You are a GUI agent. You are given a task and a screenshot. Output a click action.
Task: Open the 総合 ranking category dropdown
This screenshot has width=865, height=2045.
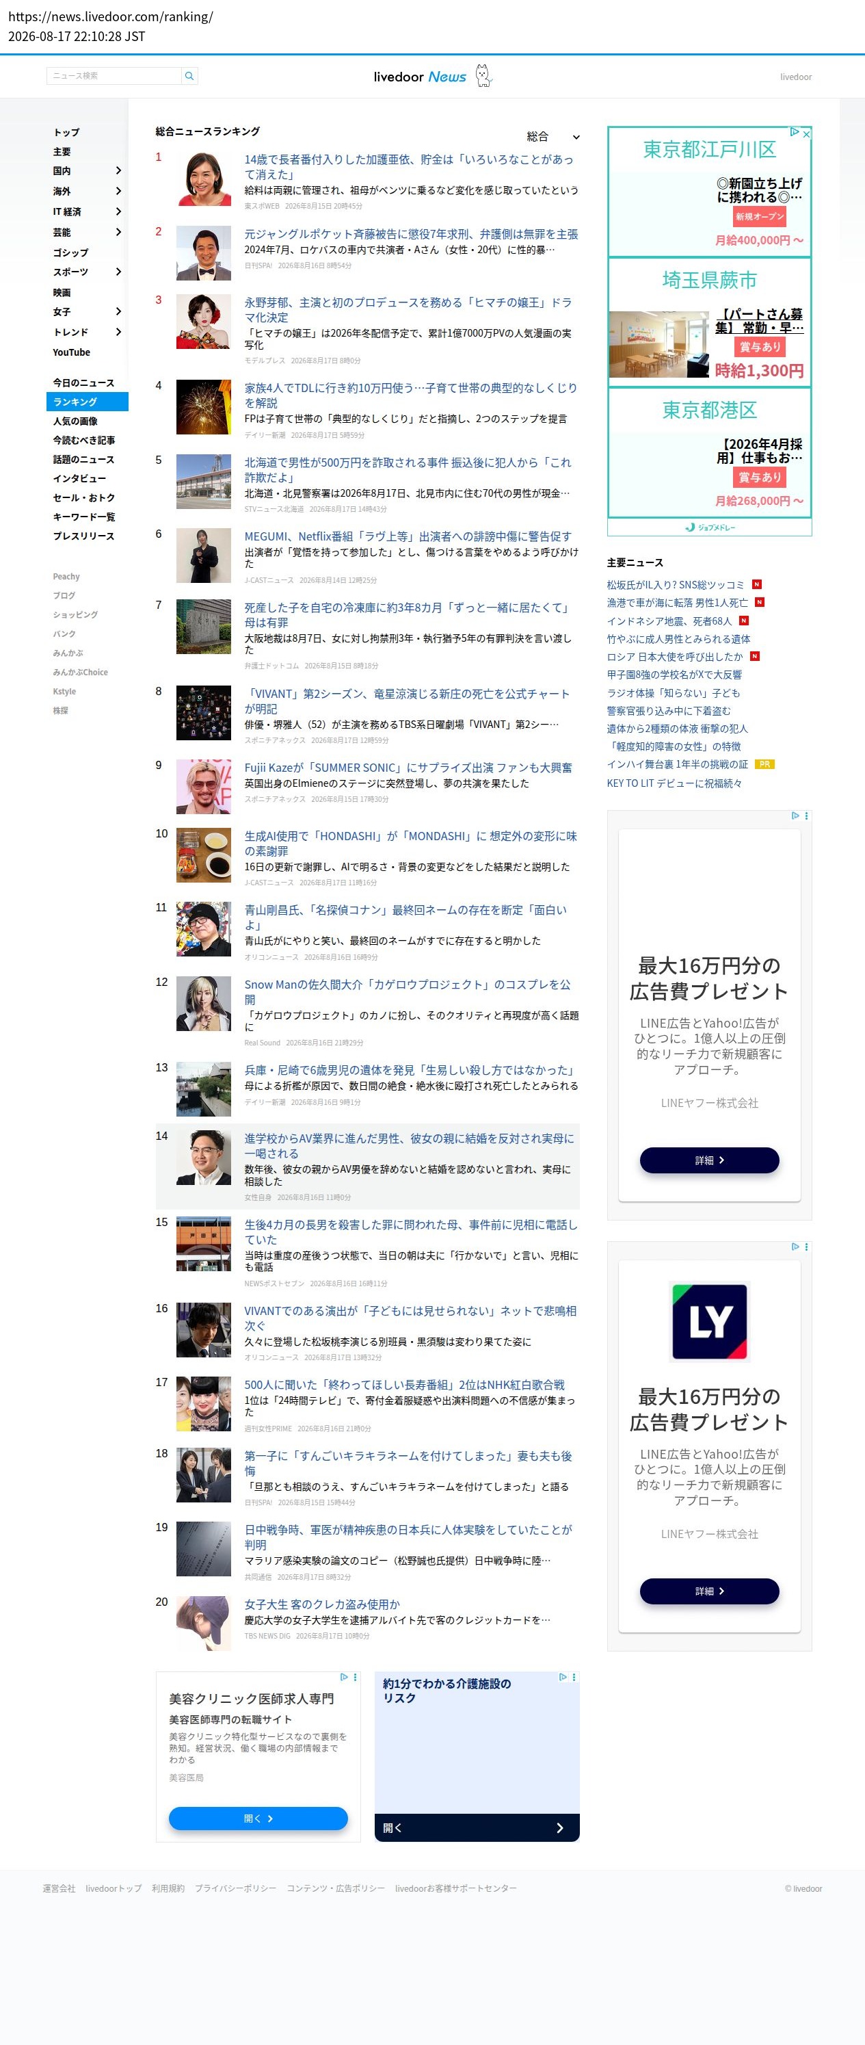coord(553,137)
